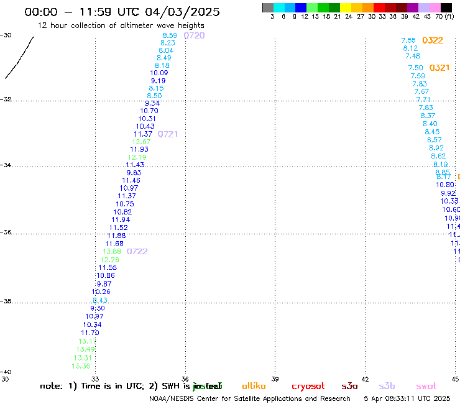The width and height of the screenshot is (460, 404).
Task: Click the wave height value 10.09
Action: click(x=159, y=73)
